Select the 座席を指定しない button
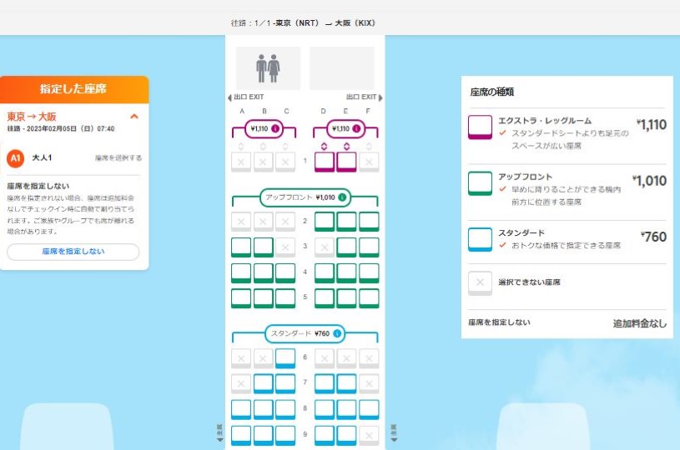Image resolution: width=680 pixels, height=450 pixels. pyautogui.click(x=73, y=252)
